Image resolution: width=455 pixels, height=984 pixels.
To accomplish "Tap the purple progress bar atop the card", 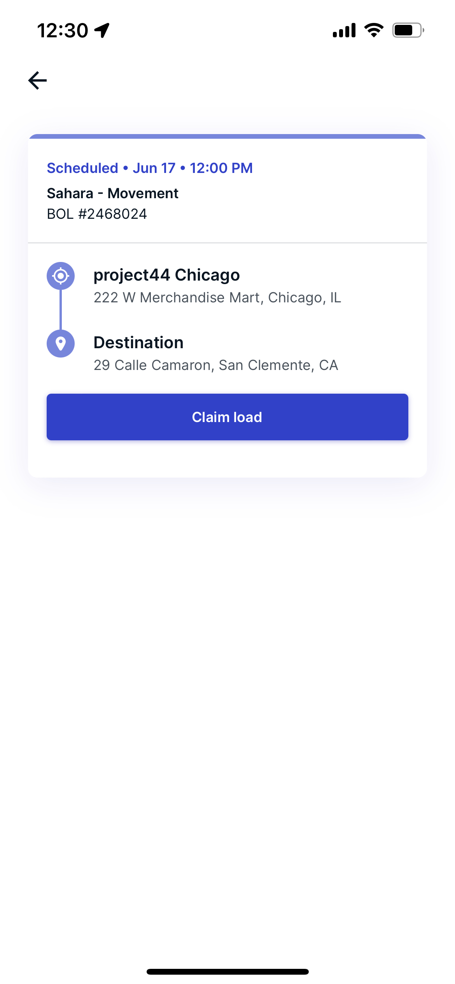I will [x=227, y=136].
